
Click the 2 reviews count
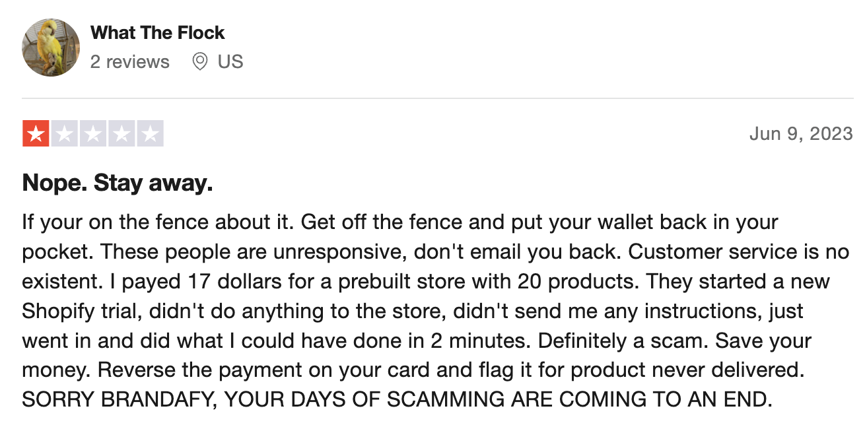click(x=130, y=62)
